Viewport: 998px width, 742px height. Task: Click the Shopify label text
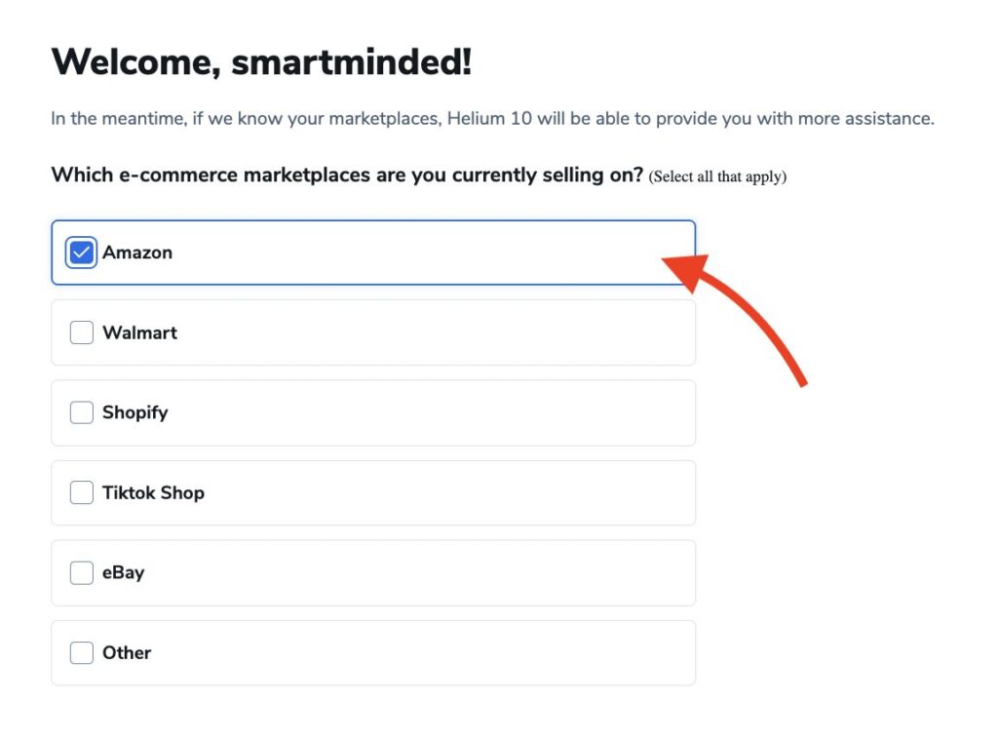[134, 412]
